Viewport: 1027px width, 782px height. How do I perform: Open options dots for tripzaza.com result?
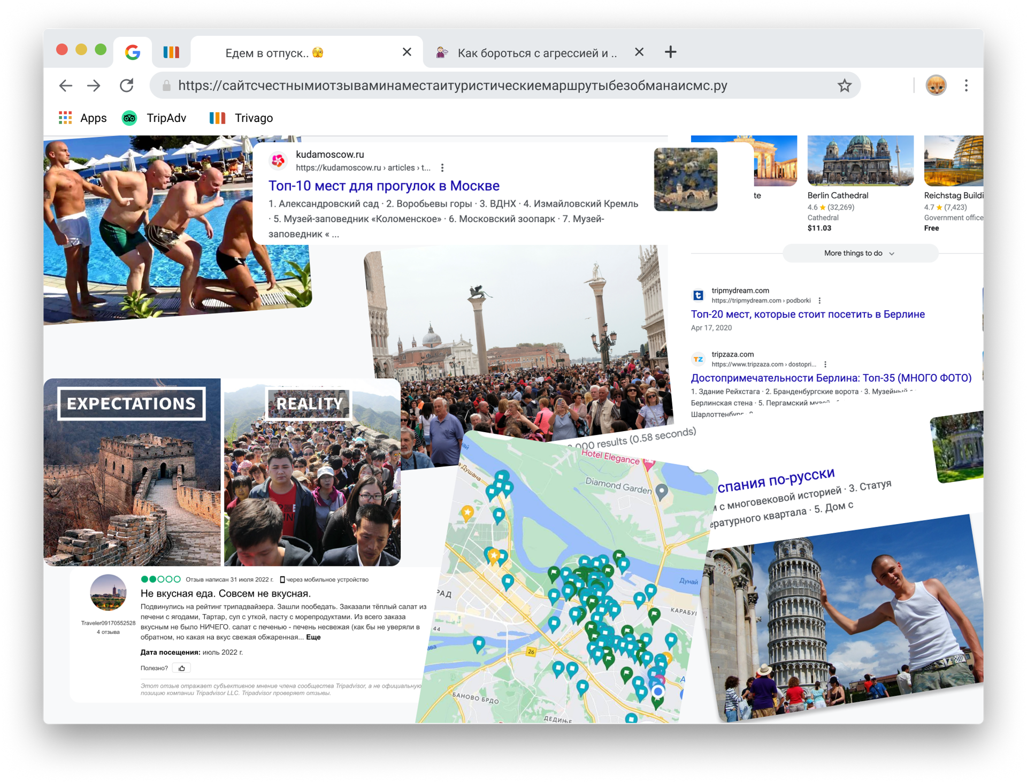click(825, 364)
